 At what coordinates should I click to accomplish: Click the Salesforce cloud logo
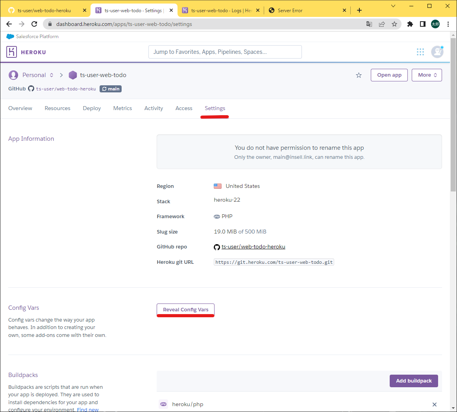tap(10, 37)
